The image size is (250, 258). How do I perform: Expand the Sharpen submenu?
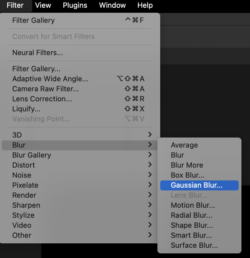(x=26, y=205)
